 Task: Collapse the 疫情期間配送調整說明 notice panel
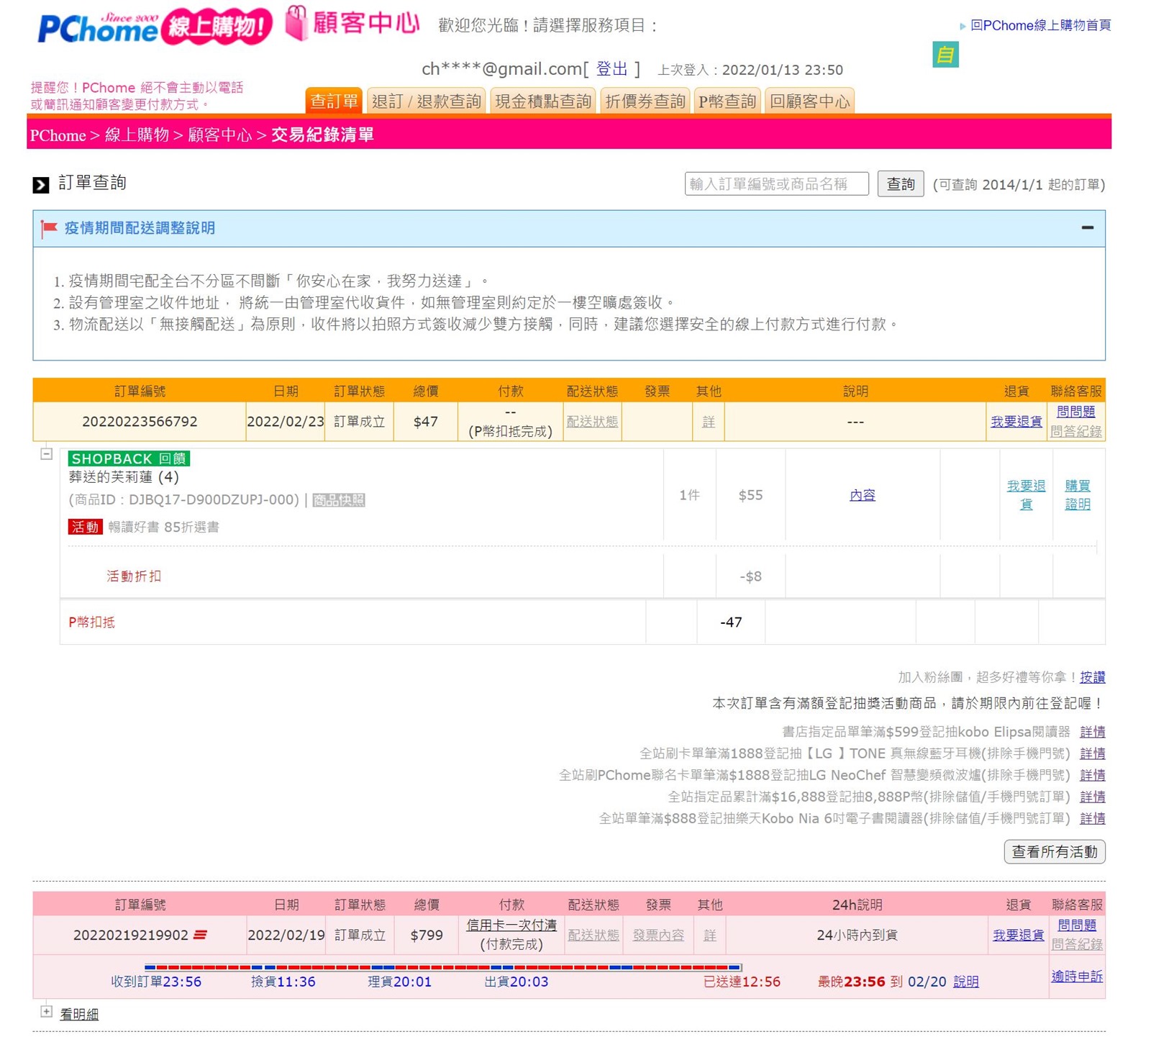[x=1087, y=228]
